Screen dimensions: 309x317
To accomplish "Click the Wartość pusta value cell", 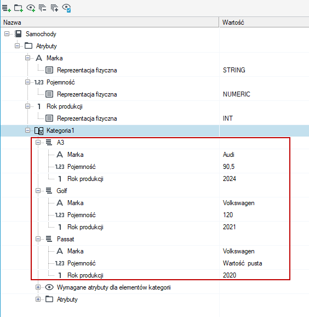I will [242, 263].
